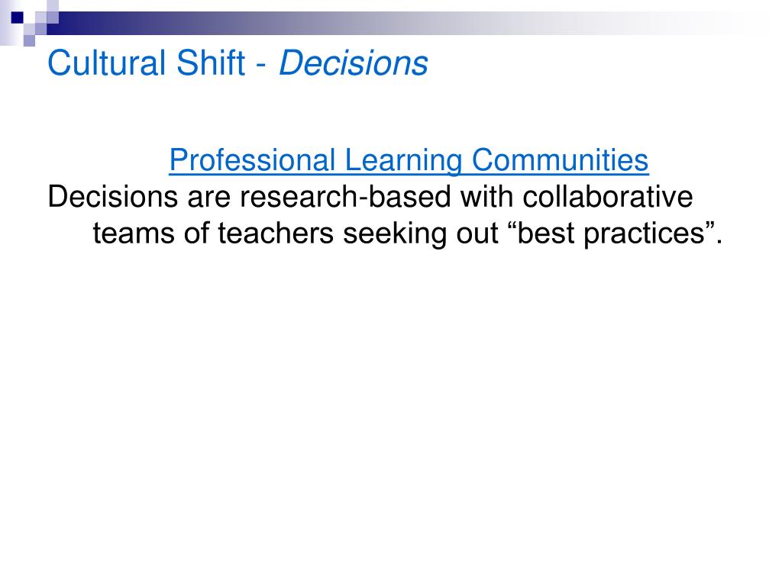Click the word 'research-based' in body
This screenshot has width=782, height=586.
click(x=345, y=196)
